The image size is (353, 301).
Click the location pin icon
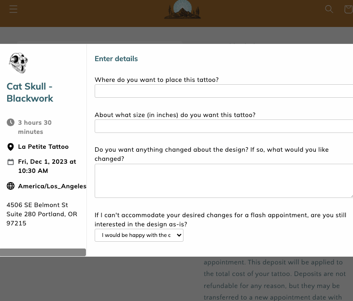(11, 147)
